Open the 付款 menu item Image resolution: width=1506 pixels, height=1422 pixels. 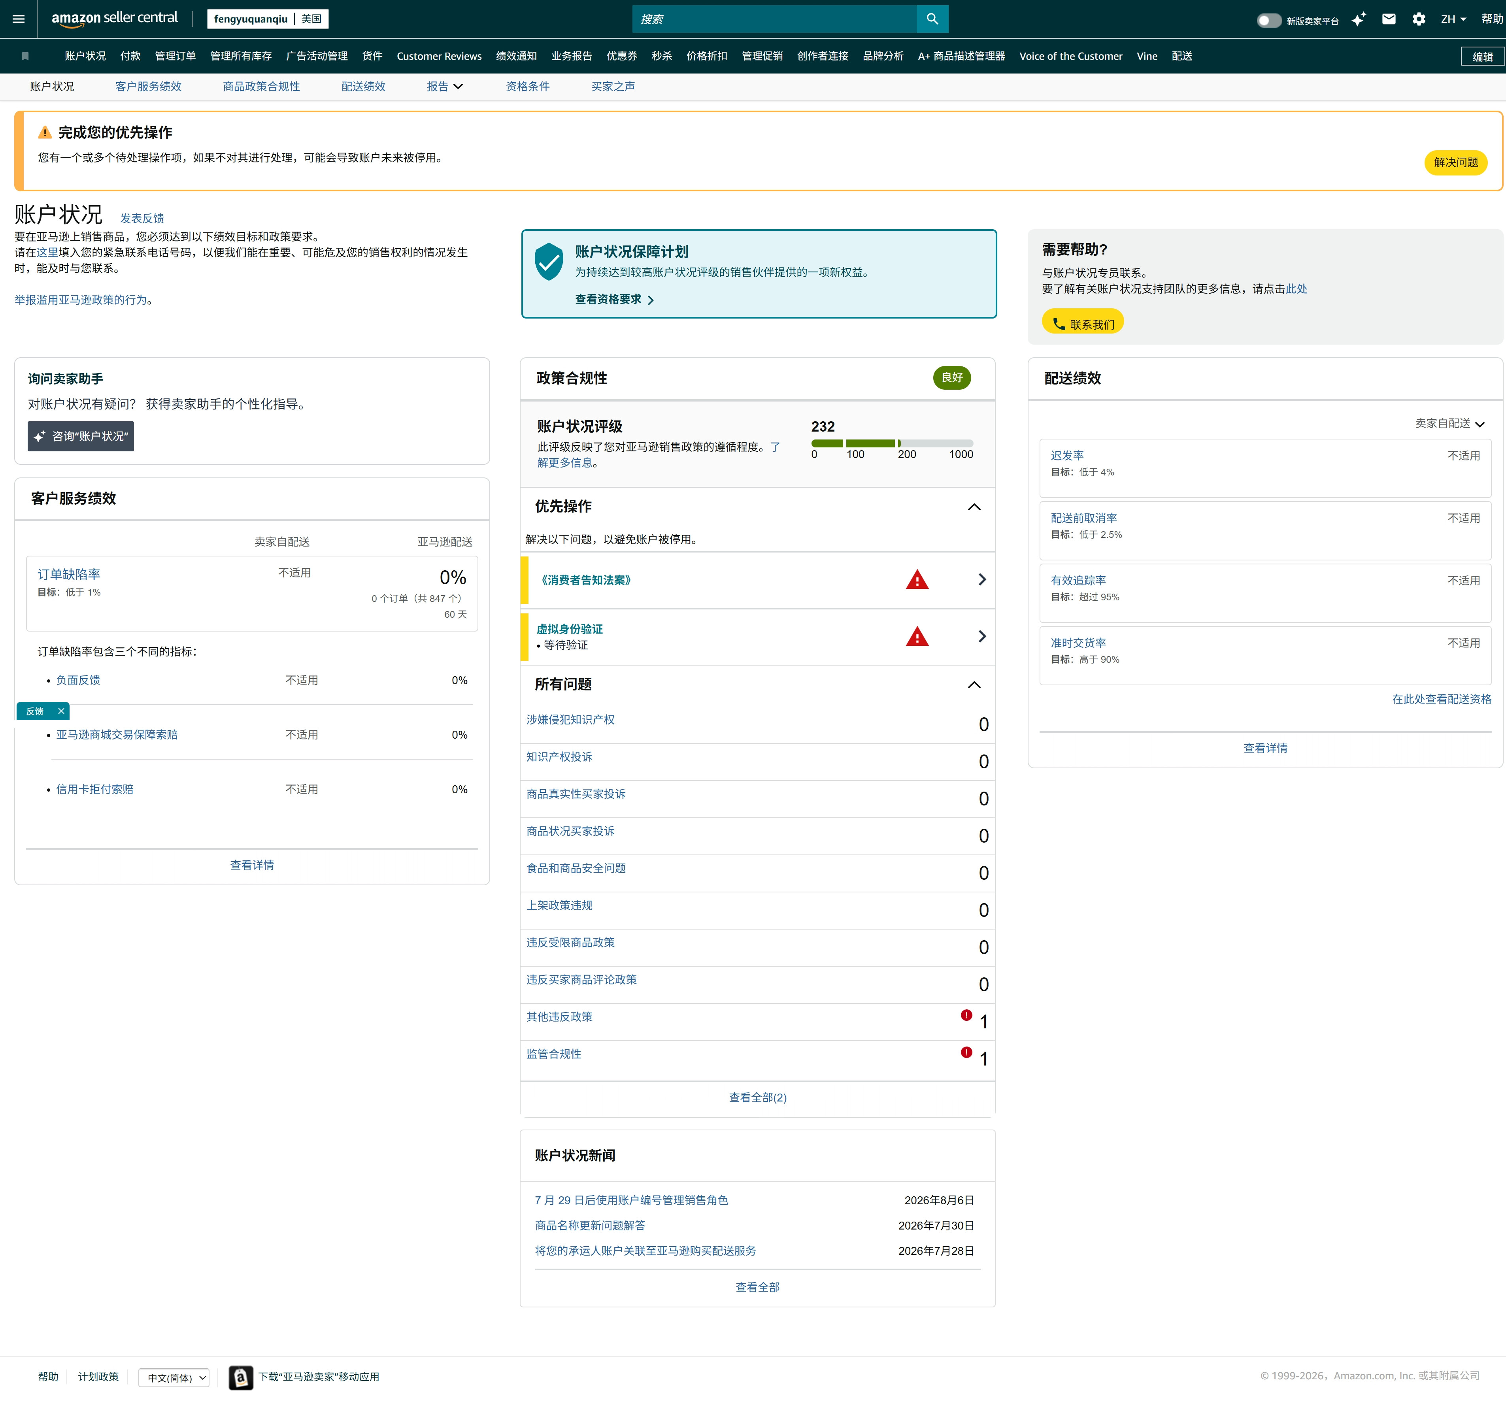tap(130, 56)
